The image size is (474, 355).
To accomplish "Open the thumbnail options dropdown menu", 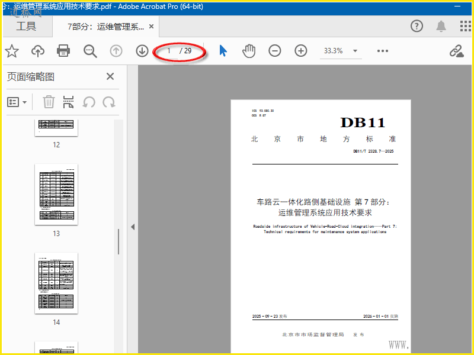I will coord(17,102).
